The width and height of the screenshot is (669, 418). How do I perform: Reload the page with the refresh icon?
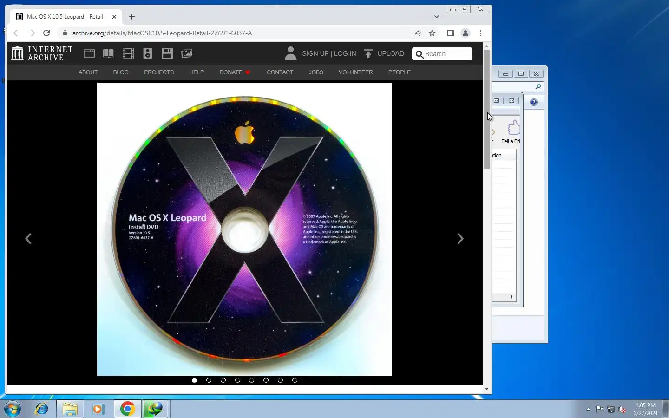coord(46,33)
